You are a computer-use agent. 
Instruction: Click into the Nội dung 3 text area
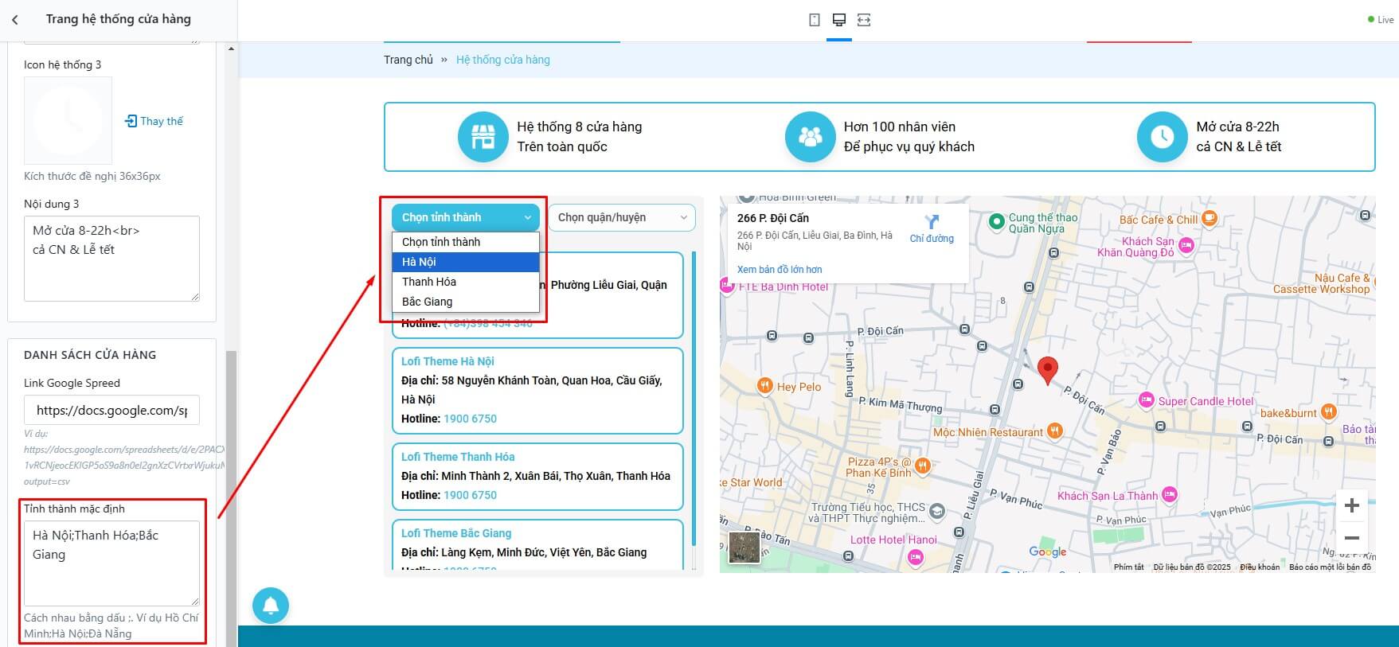pyautogui.click(x=111, y=259)
